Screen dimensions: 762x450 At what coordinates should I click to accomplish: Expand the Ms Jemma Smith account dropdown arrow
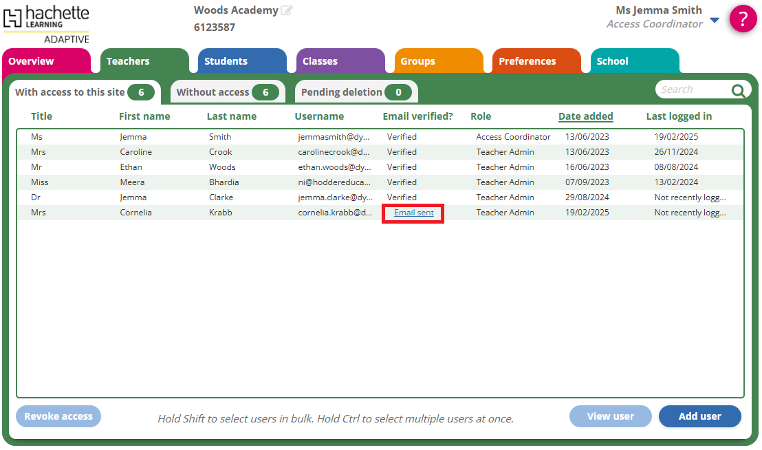click(x=715, y=20)
